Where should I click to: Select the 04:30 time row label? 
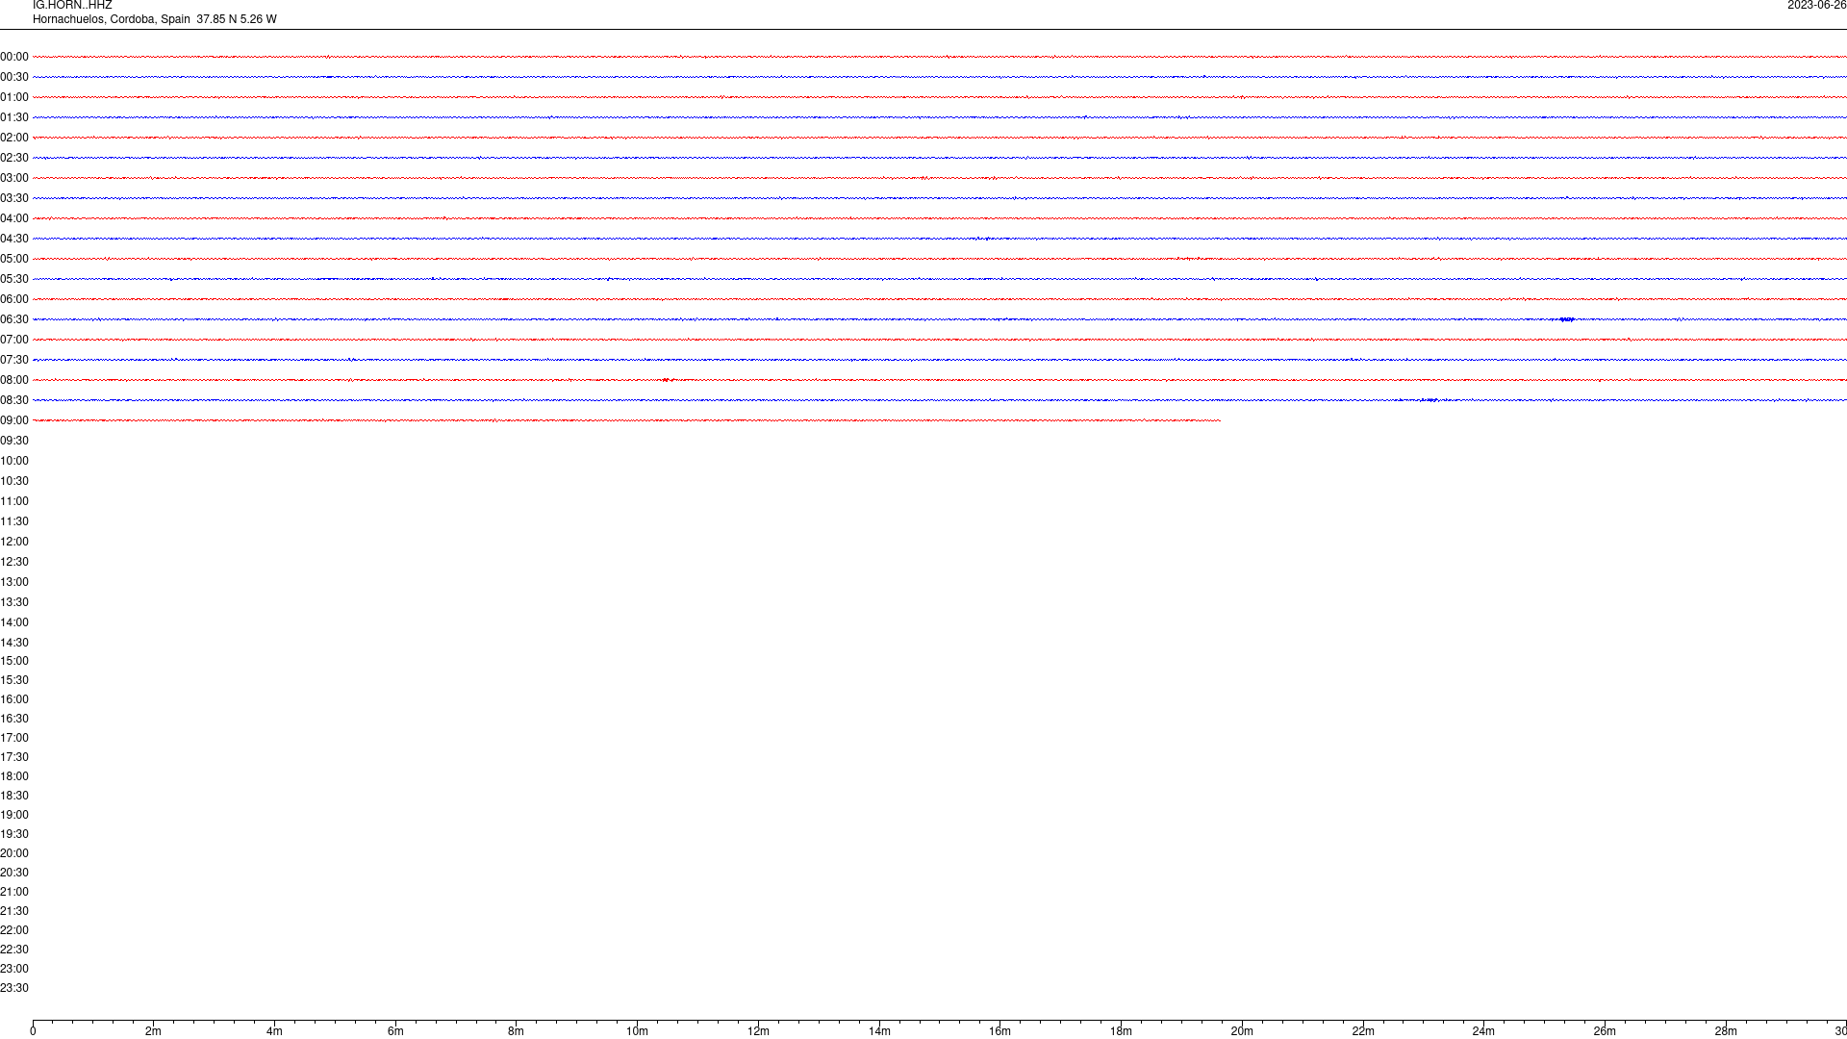tap(14, 239)
